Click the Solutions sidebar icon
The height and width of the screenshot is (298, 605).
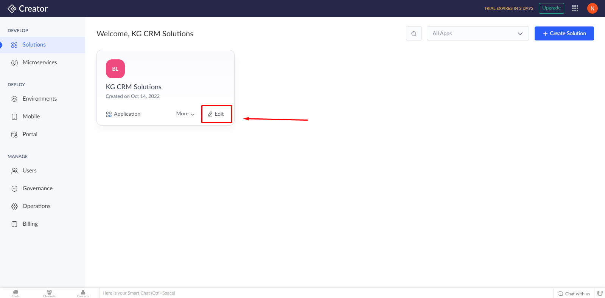pyautogui.click(x=14, y=45)
